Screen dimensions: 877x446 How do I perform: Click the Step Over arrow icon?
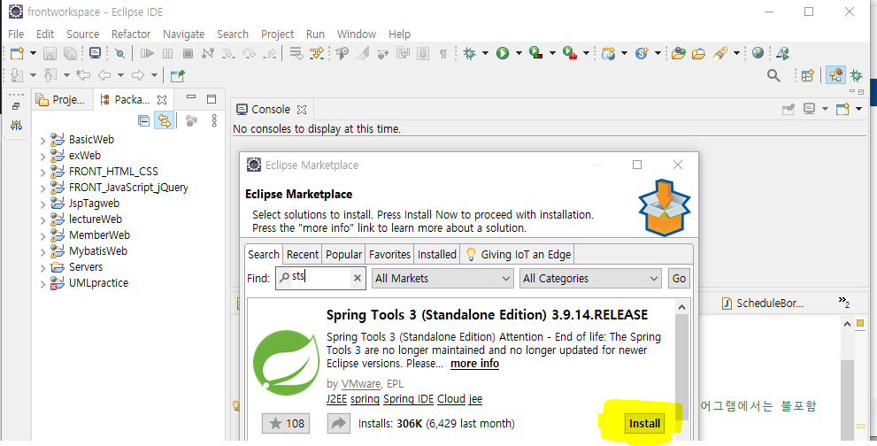pos(249,53)
